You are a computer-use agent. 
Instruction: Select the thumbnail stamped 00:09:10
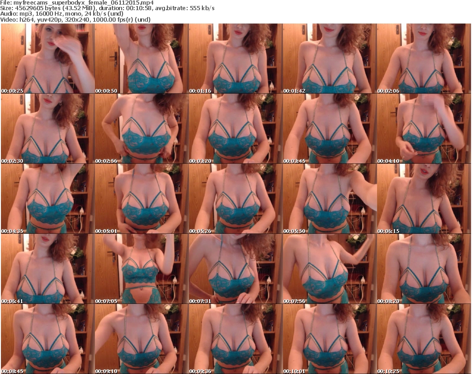(142, 339)
